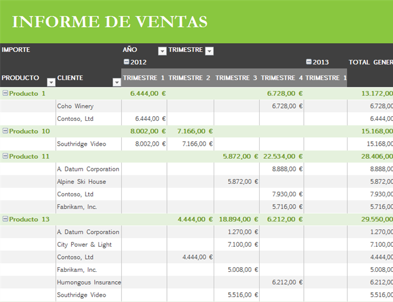The width and height of the screenshot is (393, 302).
Task: Open the PRODUCTO filter dropdown
Action: point(51,82)
